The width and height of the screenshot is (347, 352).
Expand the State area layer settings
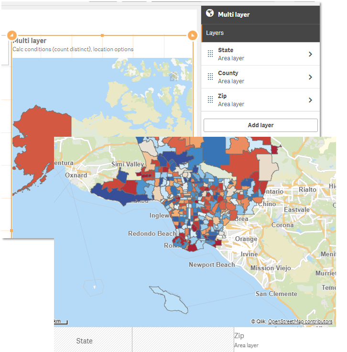click(x=311, y=54)
